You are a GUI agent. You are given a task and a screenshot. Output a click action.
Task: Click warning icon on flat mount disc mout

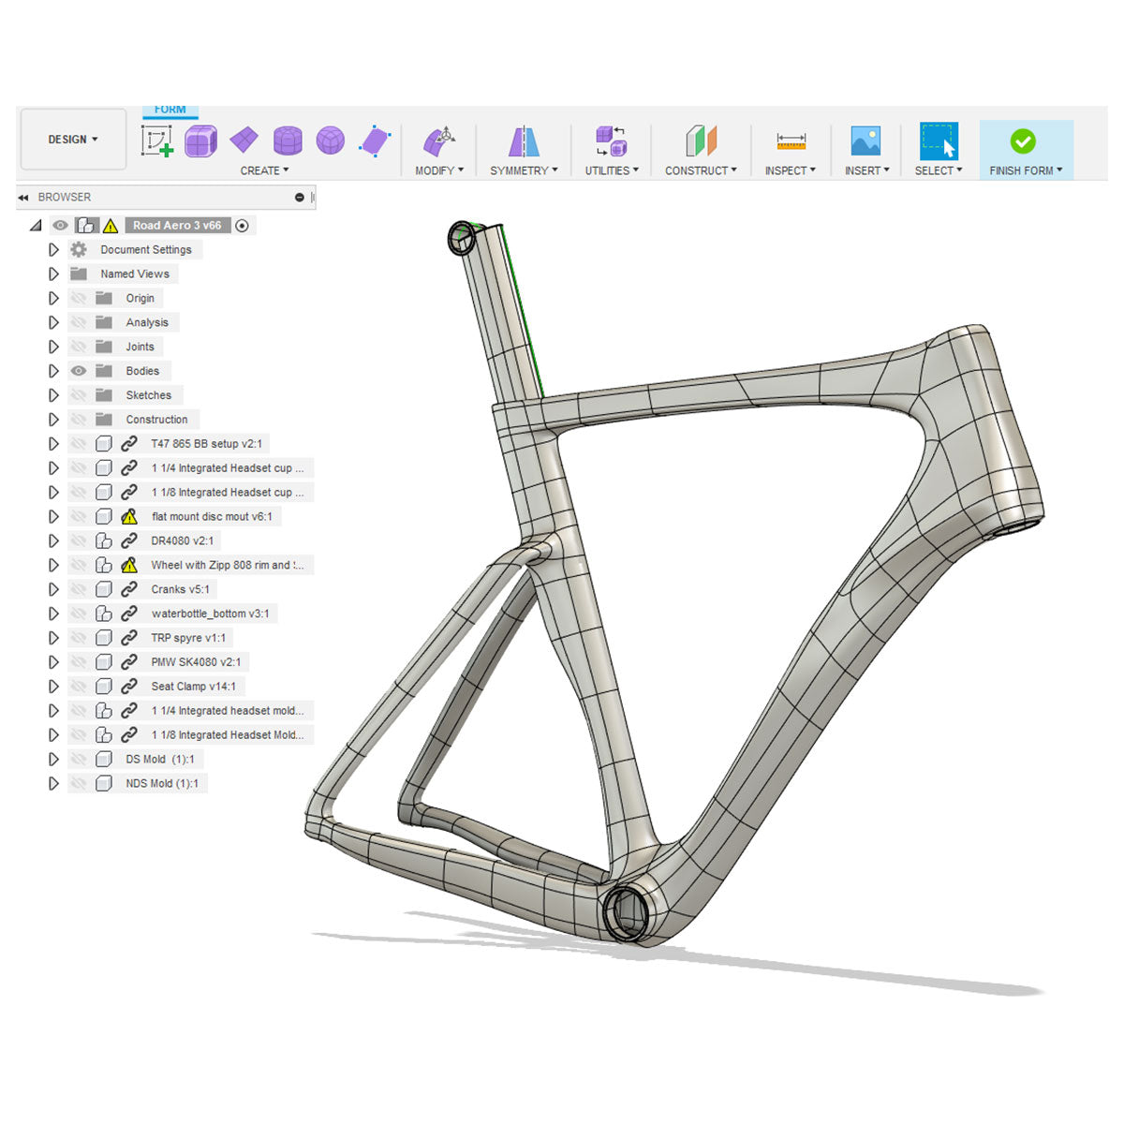pos(129,516)
